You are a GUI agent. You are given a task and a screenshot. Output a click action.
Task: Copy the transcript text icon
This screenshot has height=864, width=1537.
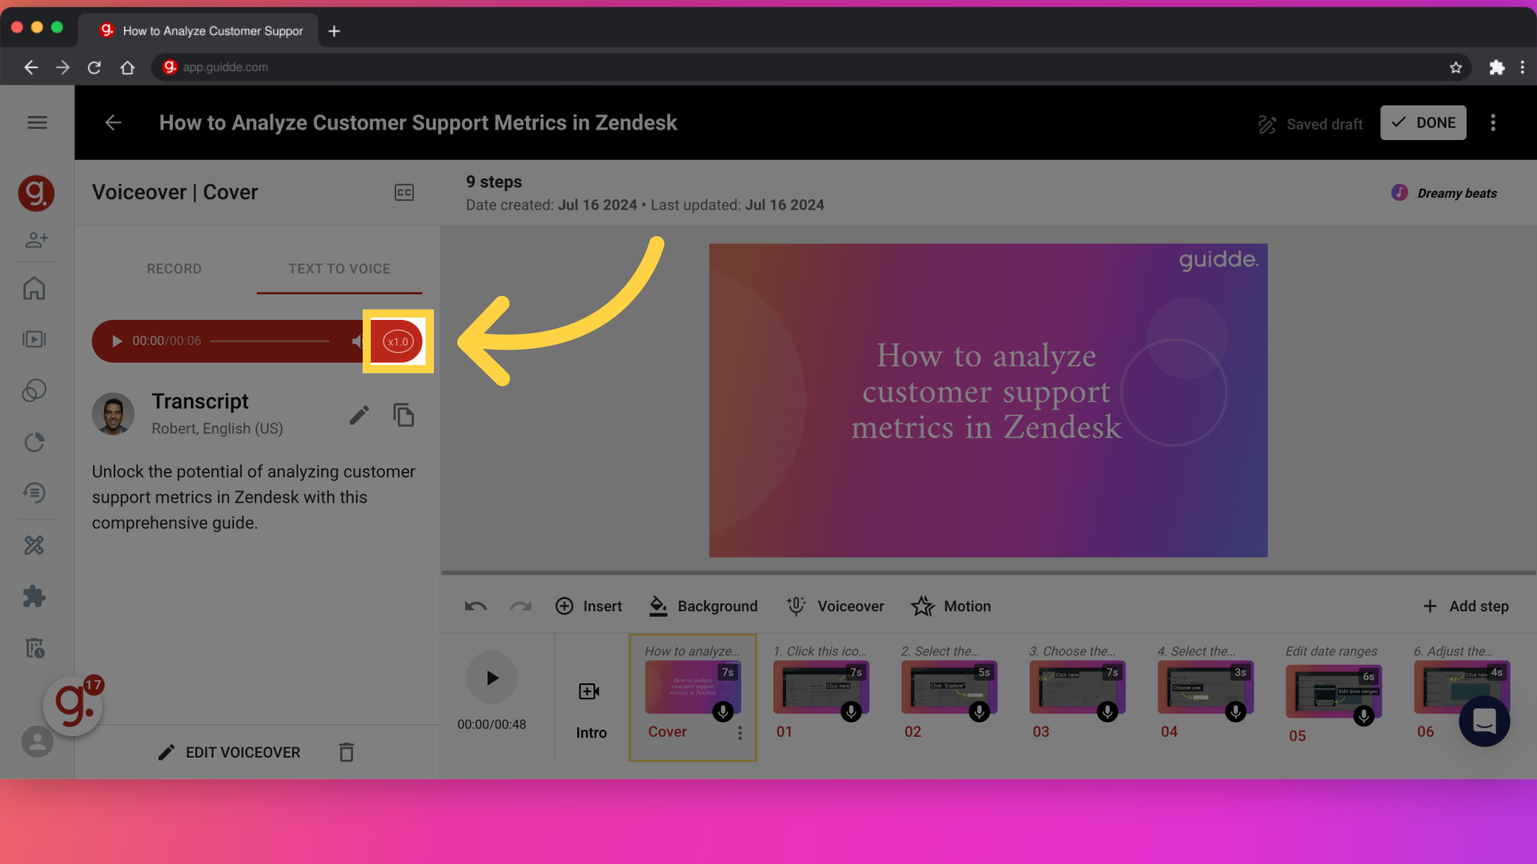pos(403,414)
